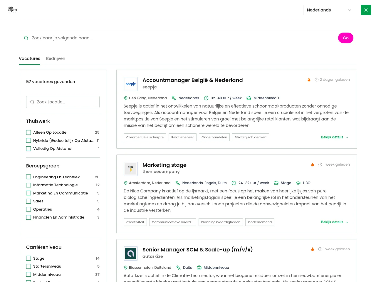The height and width of the screenshot is (282, 376).
Task: Focus the Zoek Locatie input field
Action: click(x=63, y=102)
